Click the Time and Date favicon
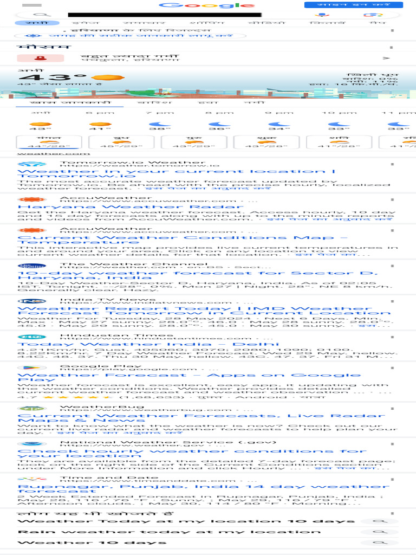The image size is (416, 555). tap(32, 479)
